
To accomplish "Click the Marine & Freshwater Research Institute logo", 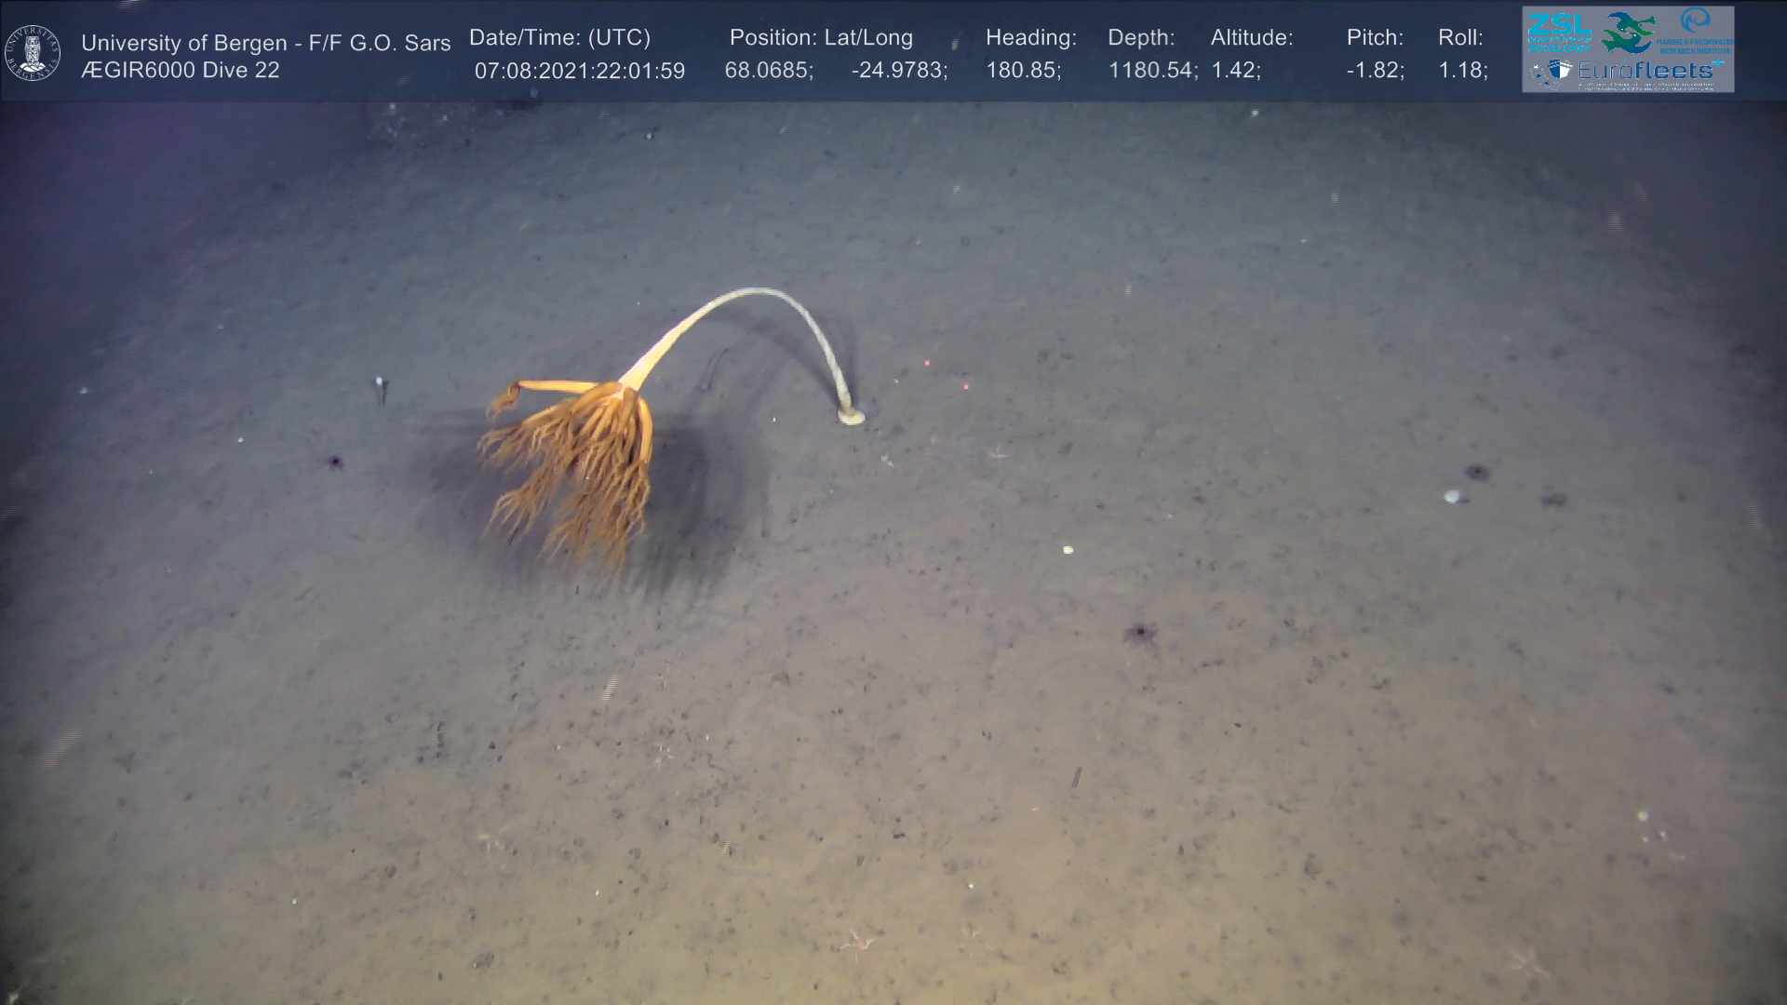I will [x=1696, y=30].
